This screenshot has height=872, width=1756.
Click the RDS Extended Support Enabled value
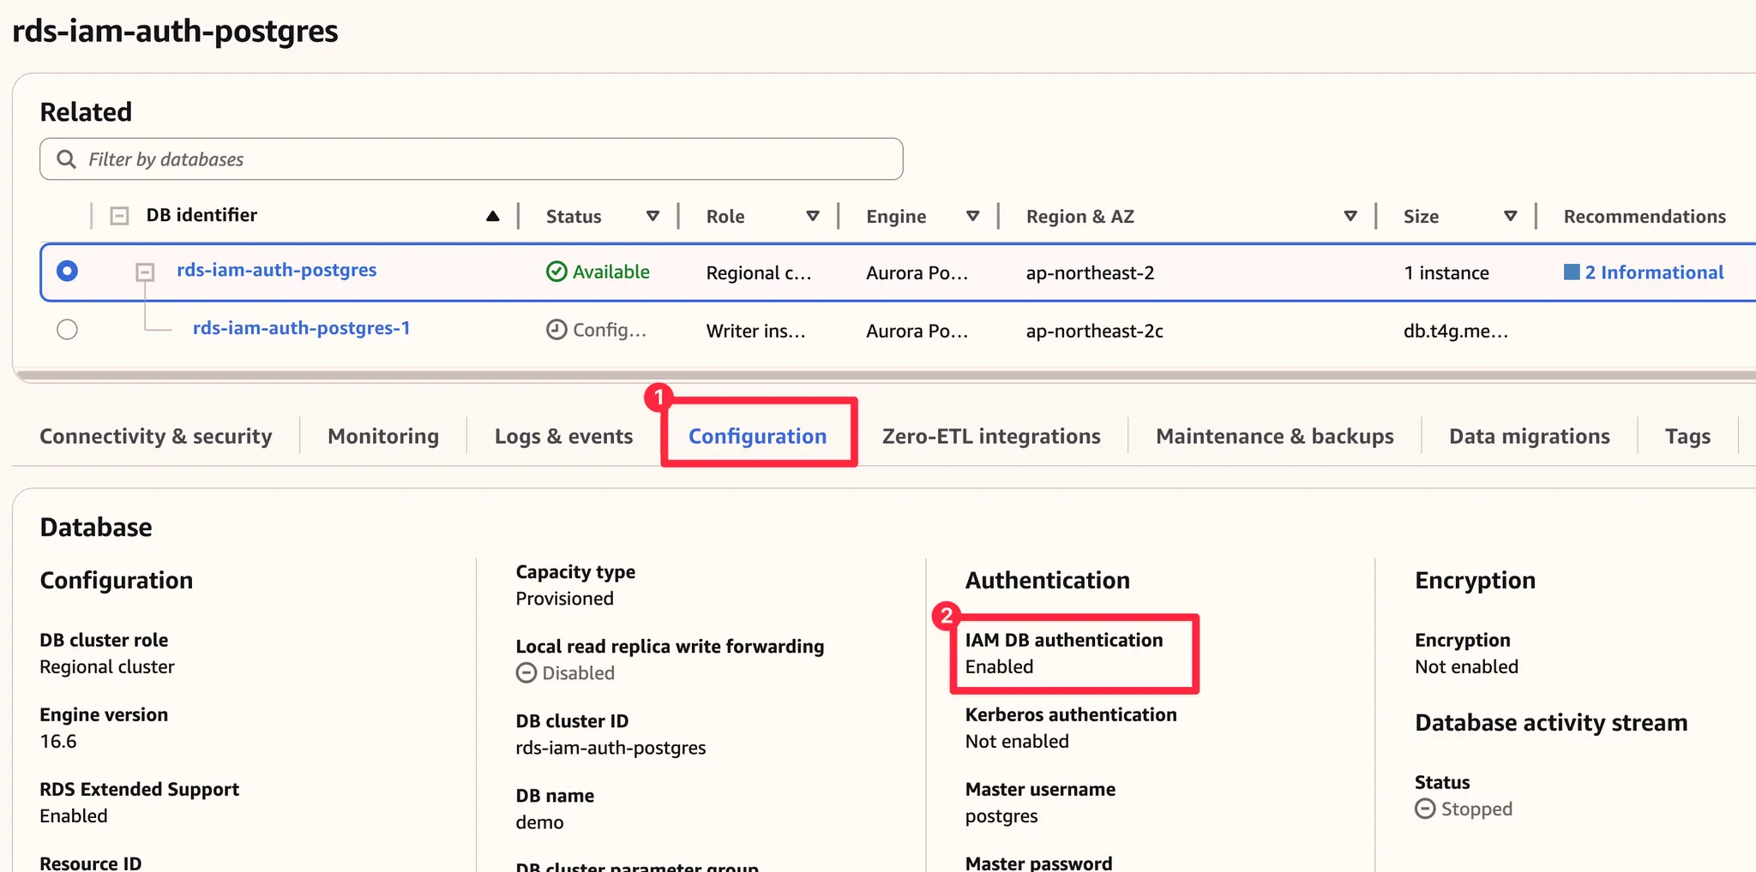74,815
